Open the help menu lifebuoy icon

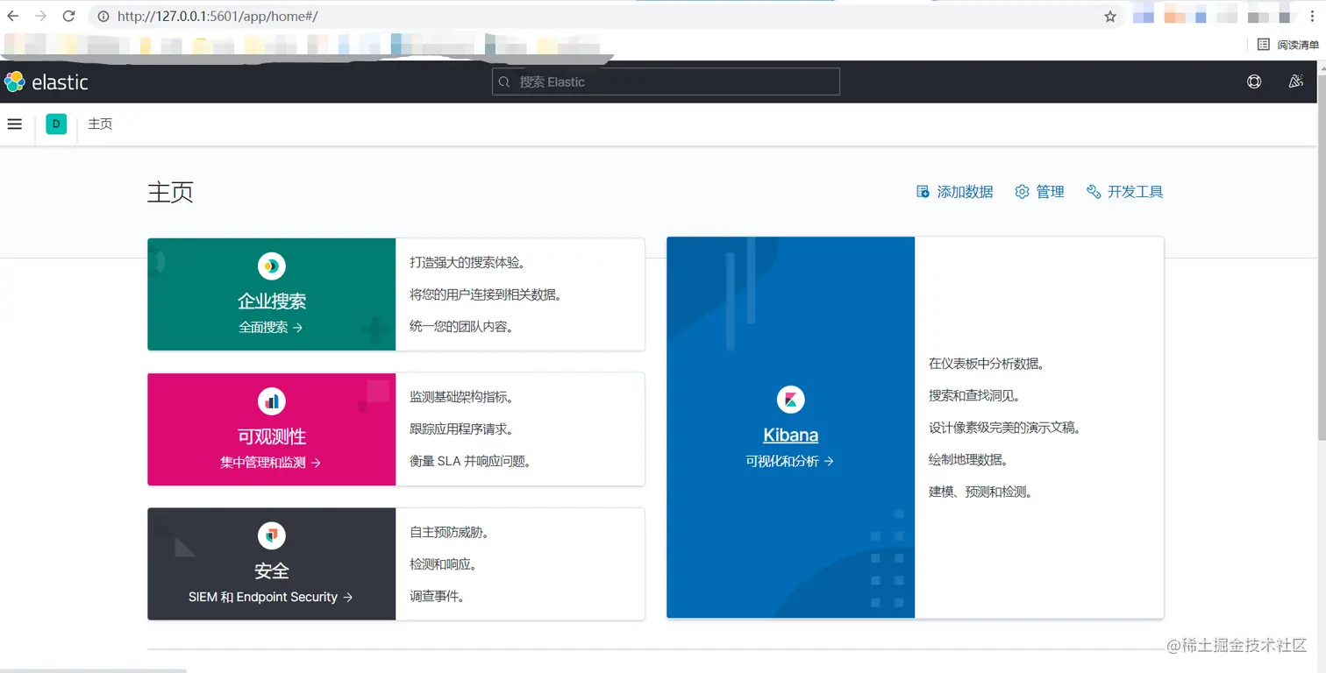(1254, 81)
